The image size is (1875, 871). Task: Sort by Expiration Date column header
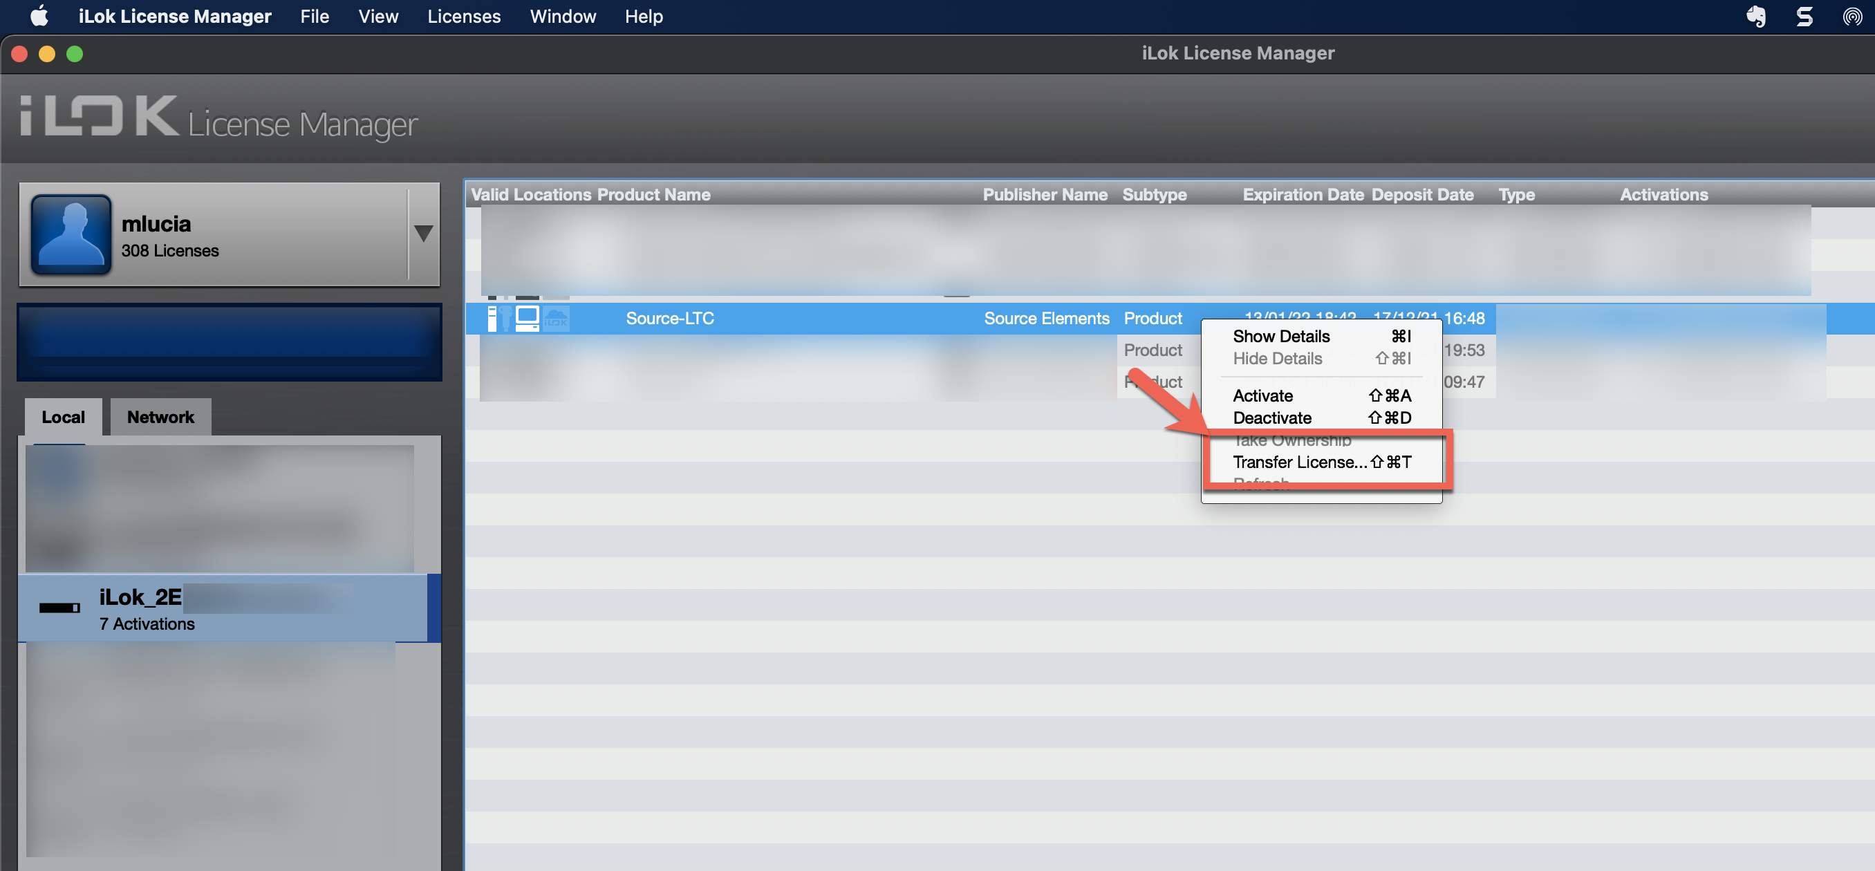tap(1302, 194)
